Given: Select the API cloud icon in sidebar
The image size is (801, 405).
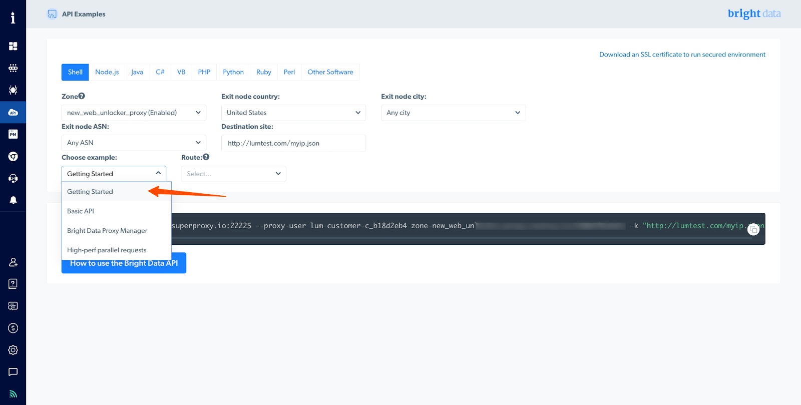Looking at the screenshot, I should [x=13, y=112].
